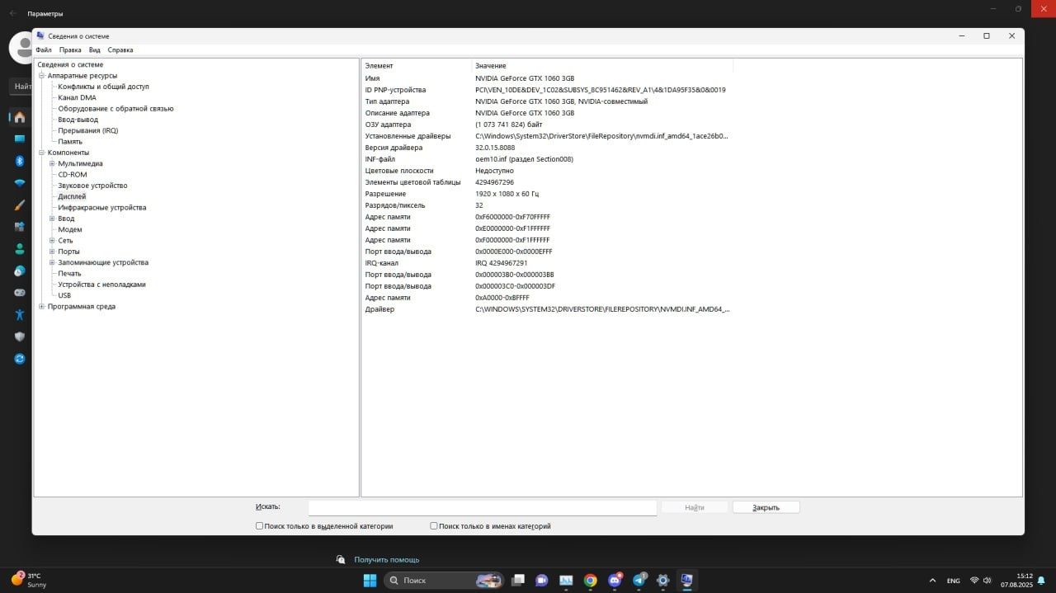Open Task View from the taskbar
The height and width of the screenshot is (593, 1056).
click(518, 580)
